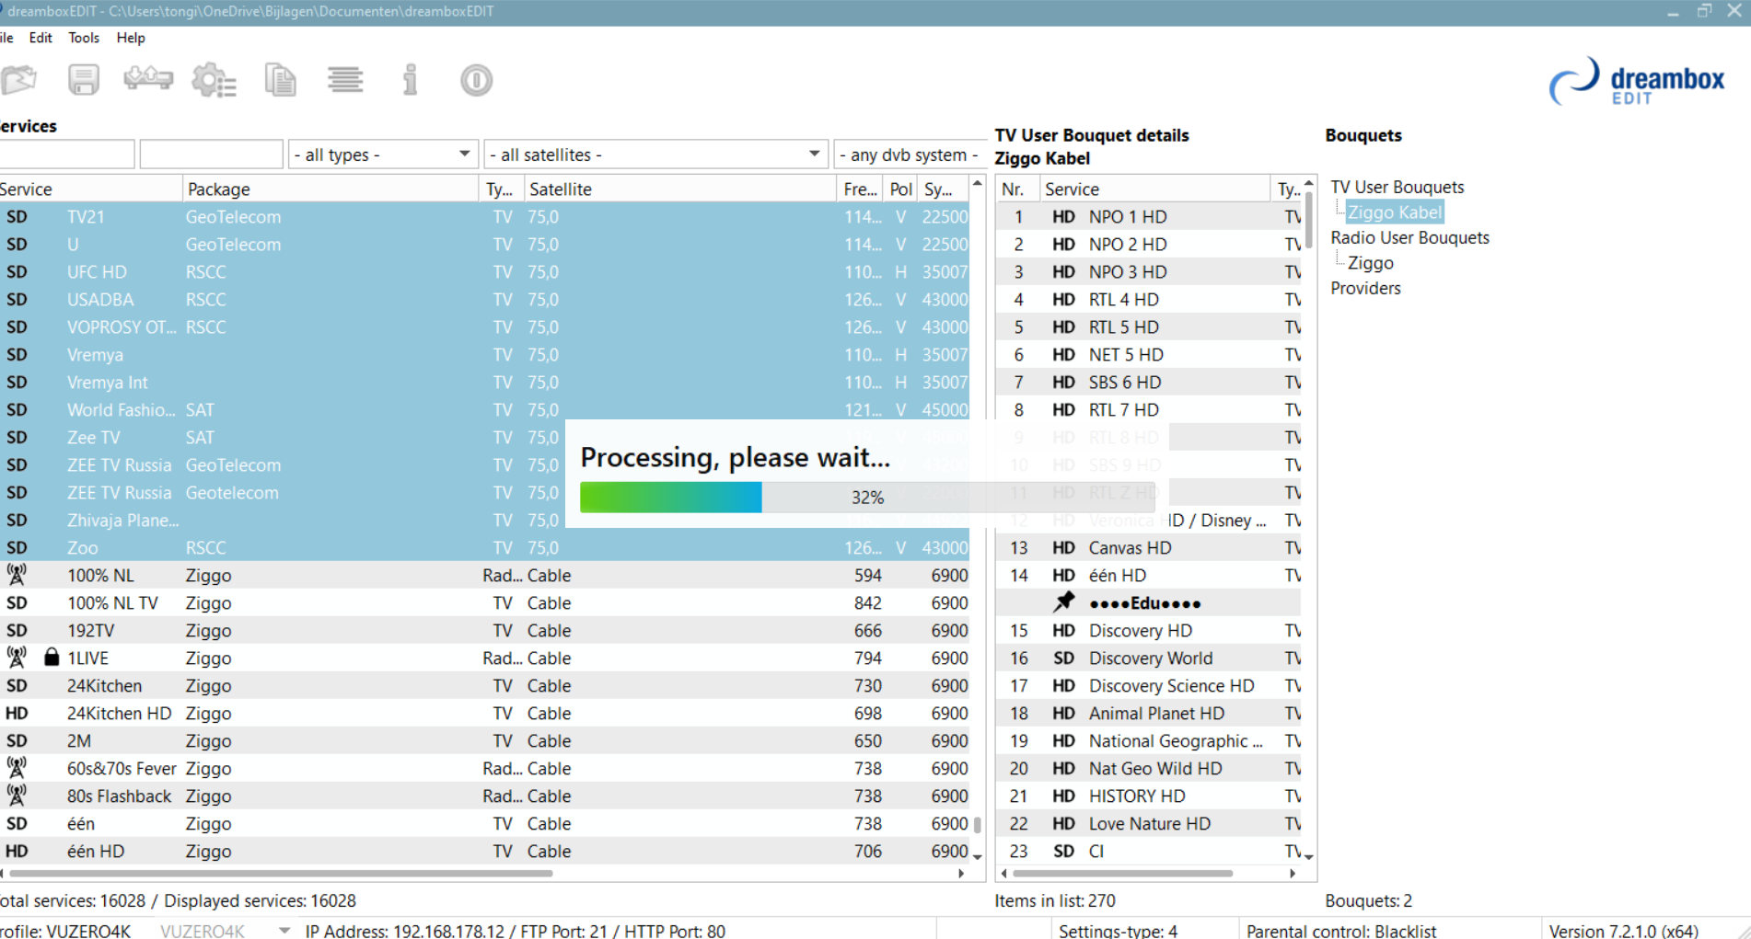Select the Radio User Bouquets node
Screen dimensions: 1751x939
tap(1409, 237)
